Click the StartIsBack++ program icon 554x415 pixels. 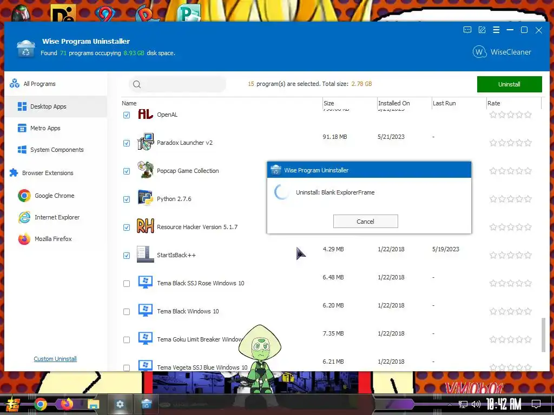pyautogui.click(x=145, y=255)
